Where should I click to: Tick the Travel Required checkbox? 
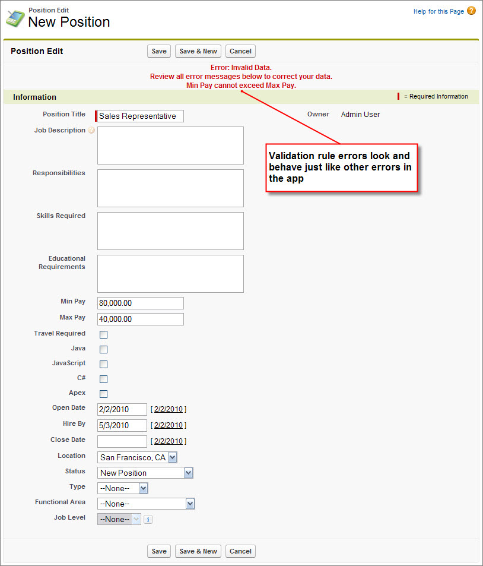pos(103,334)
